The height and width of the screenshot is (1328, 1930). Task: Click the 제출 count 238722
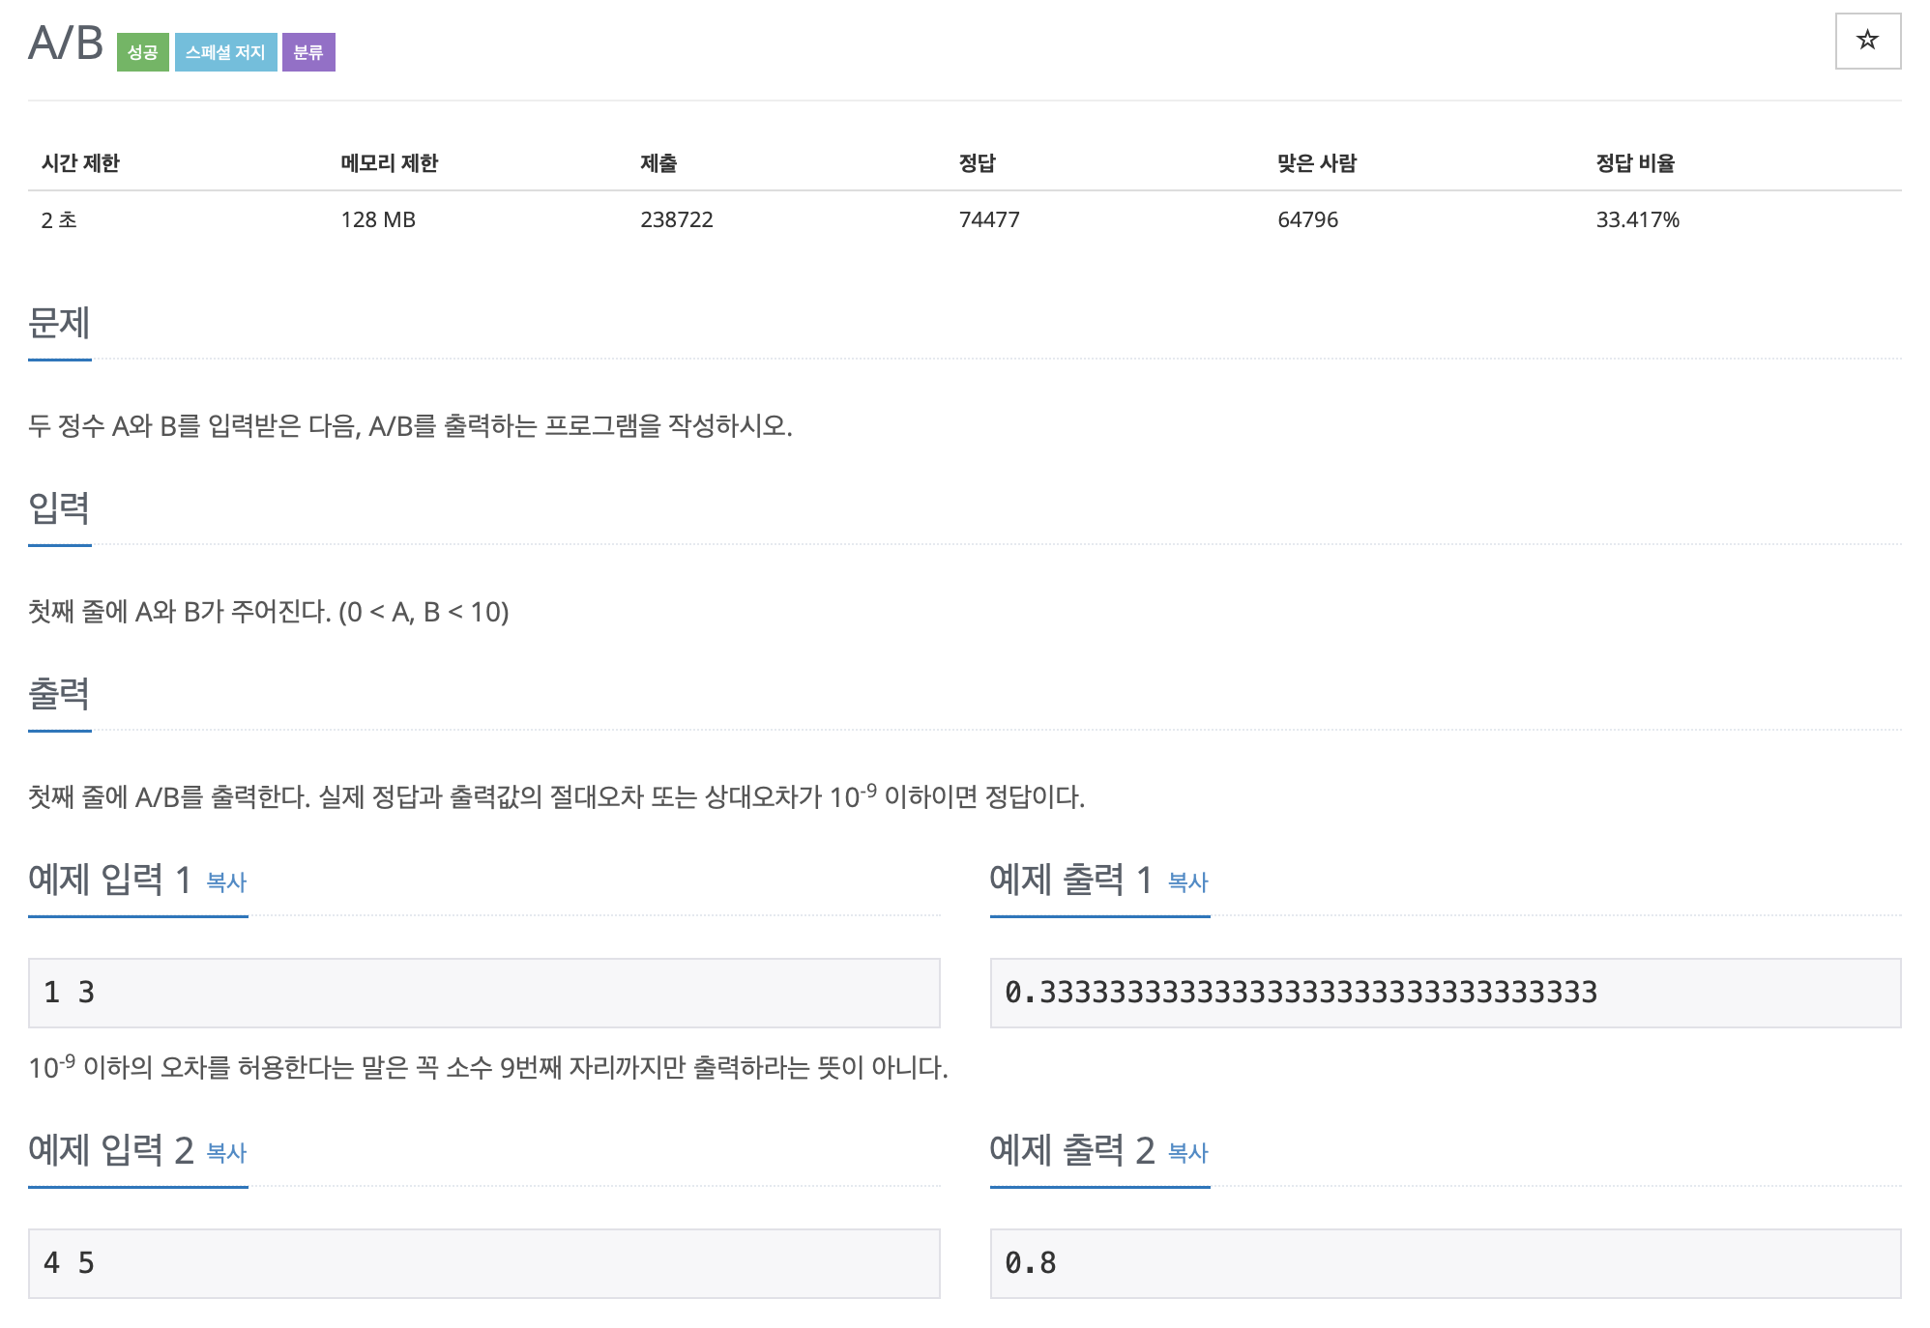(676, 219)
